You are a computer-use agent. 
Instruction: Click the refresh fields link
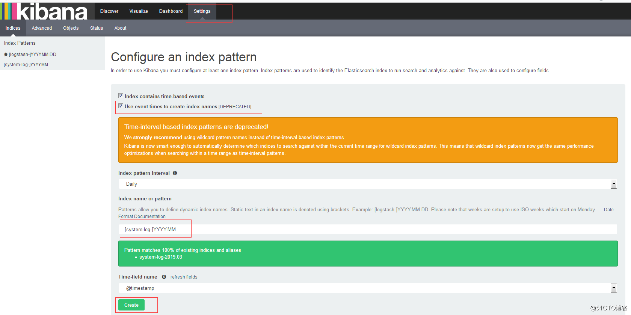pyautogui.click(x=184, y=277)
